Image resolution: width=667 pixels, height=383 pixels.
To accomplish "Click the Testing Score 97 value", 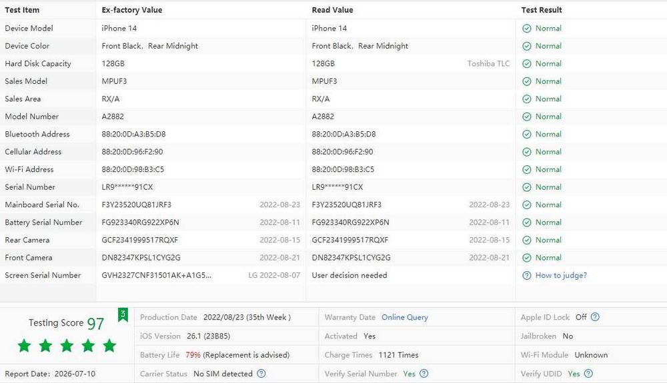I will coord(95,324).
